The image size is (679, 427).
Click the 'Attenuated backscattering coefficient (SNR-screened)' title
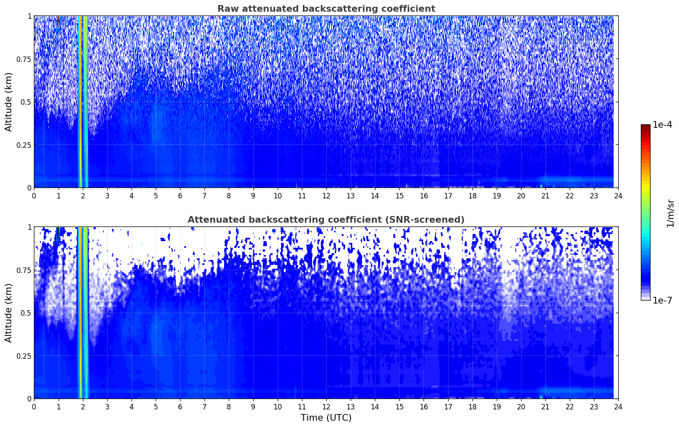pyautogui.click(x=326, y=220)
